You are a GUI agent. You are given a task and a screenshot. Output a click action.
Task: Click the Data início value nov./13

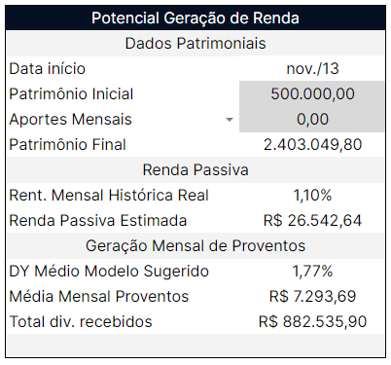point(312,69)
